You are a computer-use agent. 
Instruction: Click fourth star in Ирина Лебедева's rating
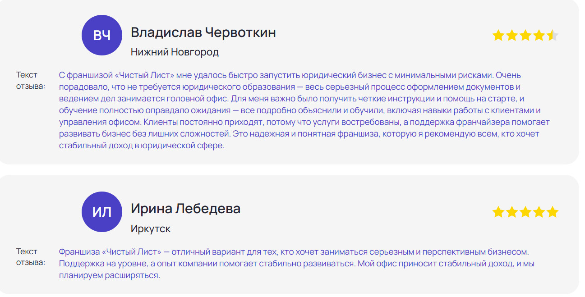[x=539, y=212]
